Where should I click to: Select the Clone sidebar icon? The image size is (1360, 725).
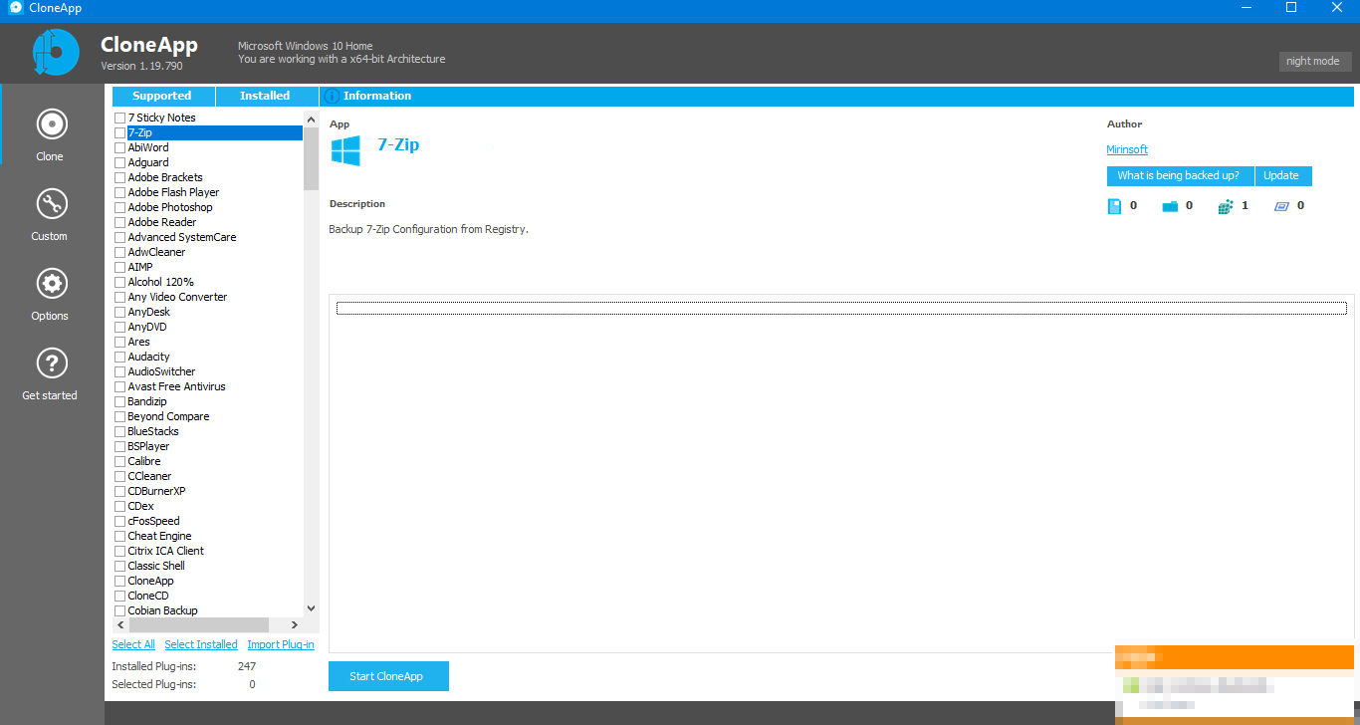(50, 123)
